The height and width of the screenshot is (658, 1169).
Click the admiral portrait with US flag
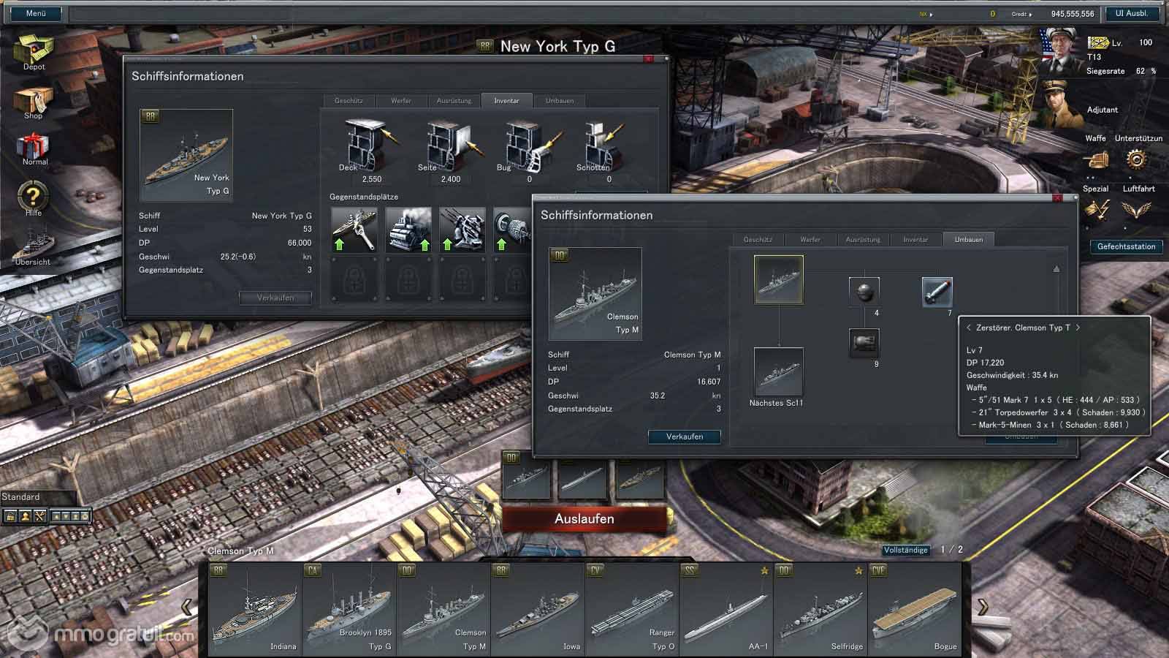coord(1060,49)
